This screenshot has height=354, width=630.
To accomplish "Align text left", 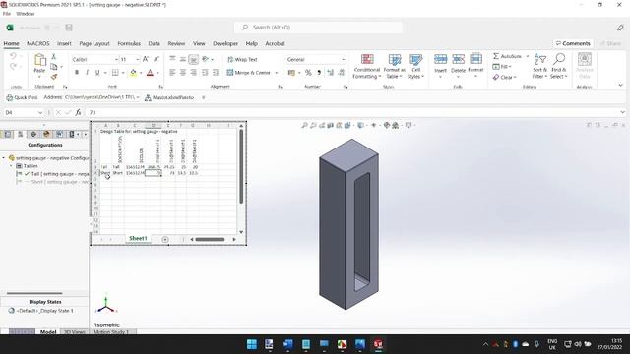I will tap(172, 72).
